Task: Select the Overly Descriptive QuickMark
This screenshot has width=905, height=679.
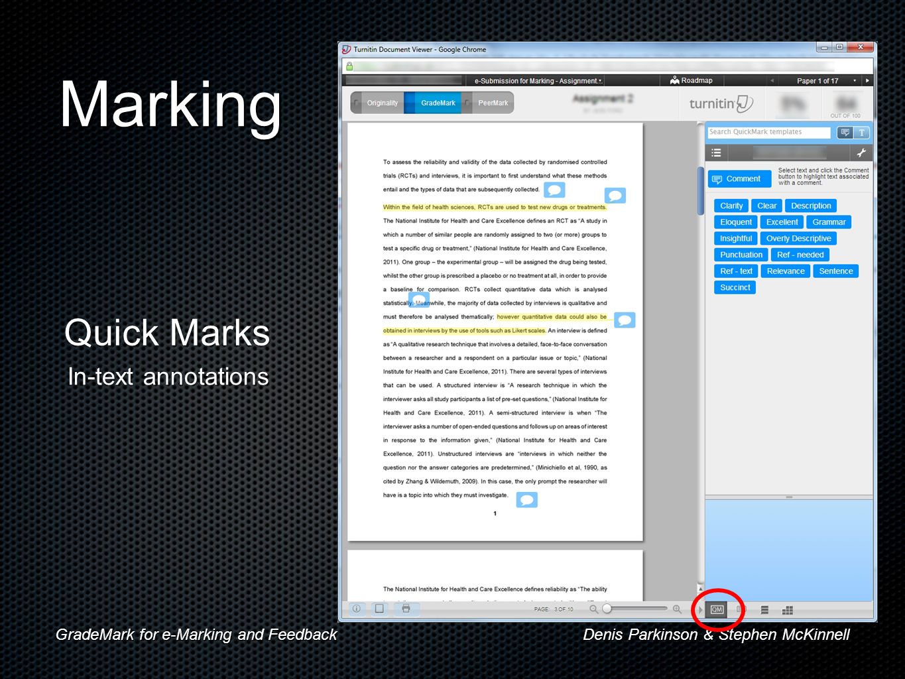Action: (x=798, y=239)
